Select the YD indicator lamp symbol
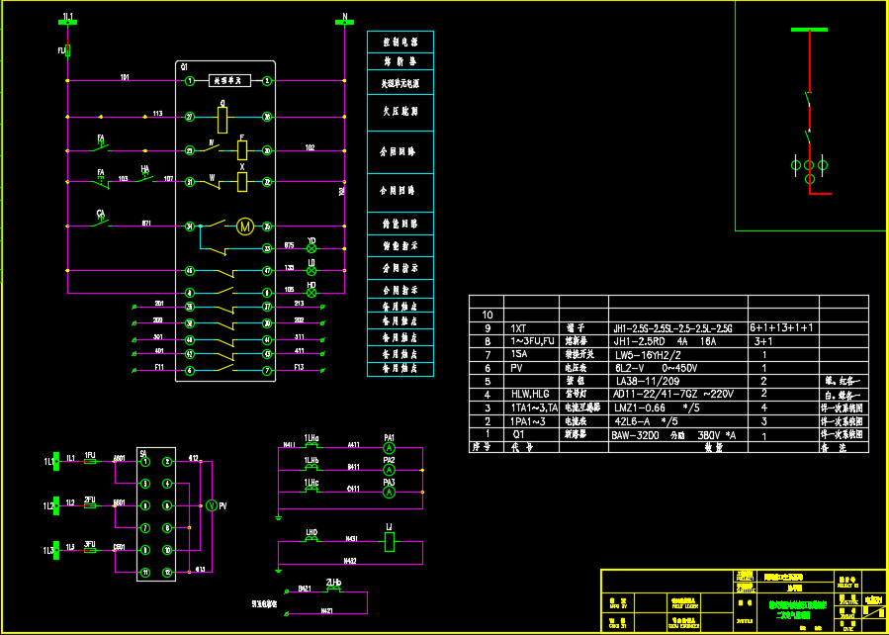The image size is (889, 635). [x=311, y=249]
